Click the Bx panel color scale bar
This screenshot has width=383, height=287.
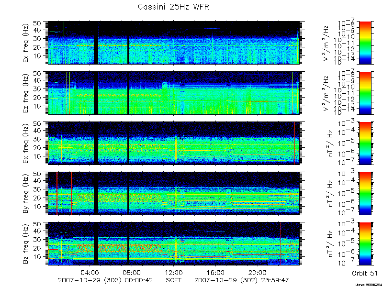tap(365, 143)
